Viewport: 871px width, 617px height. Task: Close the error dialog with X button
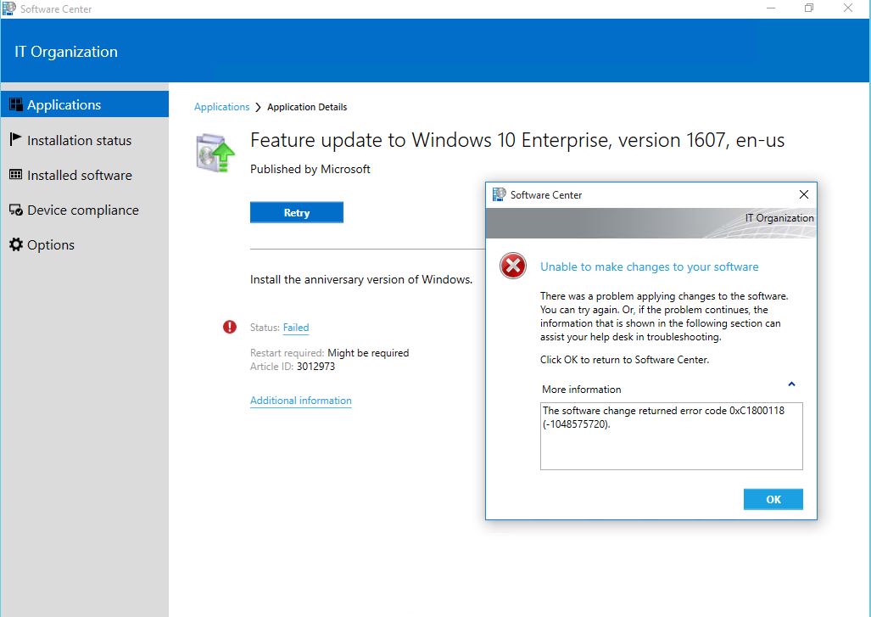[x=804, y=194]
